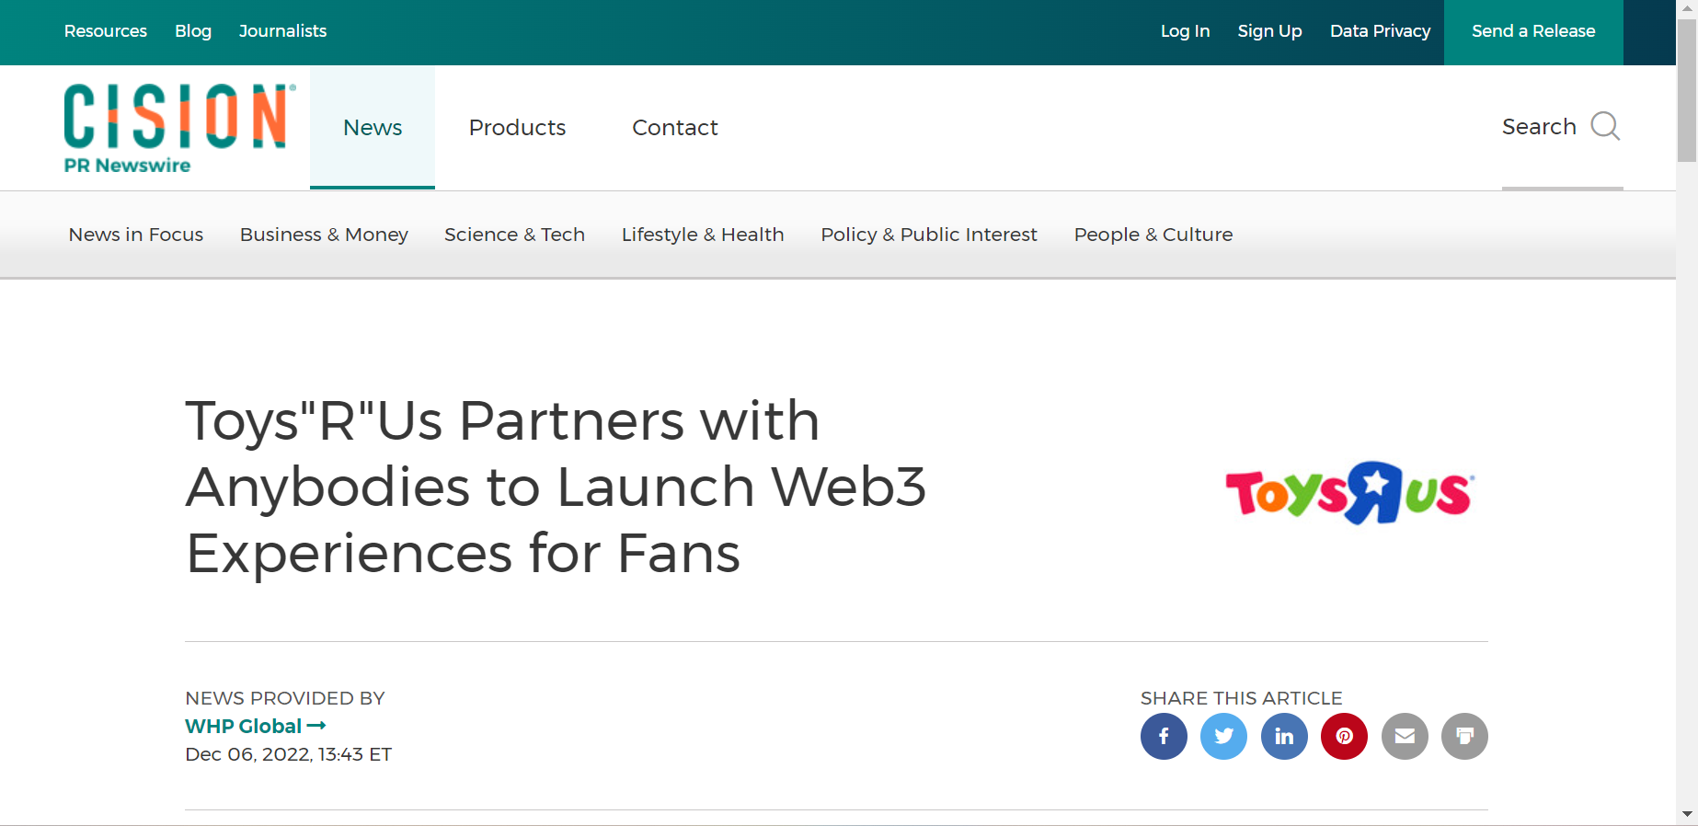Expand Lifestyle & Health category
1698x826 pixels.
point(703,235)
